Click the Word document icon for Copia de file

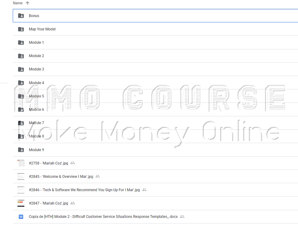tap(21, 217)
